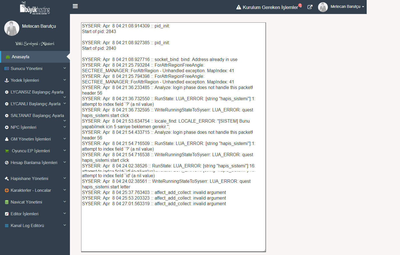Click the database icon beside Navicat Yönetimi
Viewport: 400px width, 255px height.
click(7, 202)
